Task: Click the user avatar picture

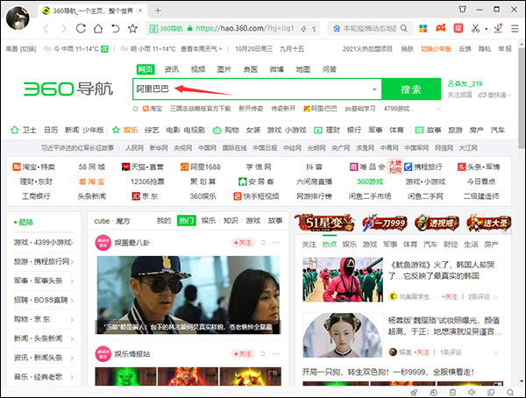Action: [x=18, y=18]
